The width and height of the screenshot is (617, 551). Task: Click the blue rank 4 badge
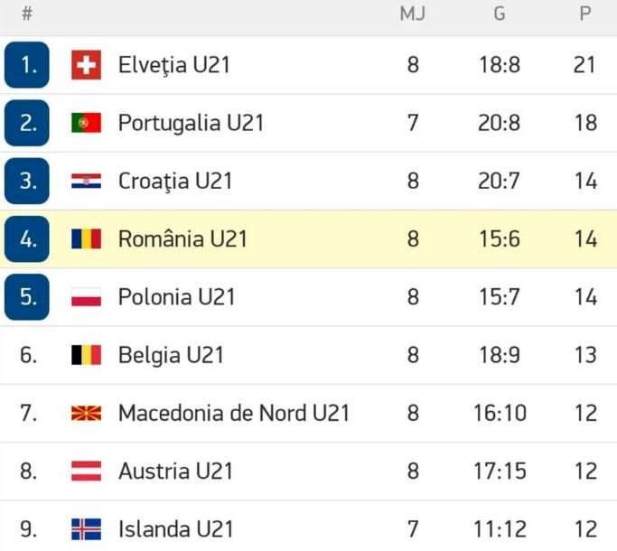[27, 238]
